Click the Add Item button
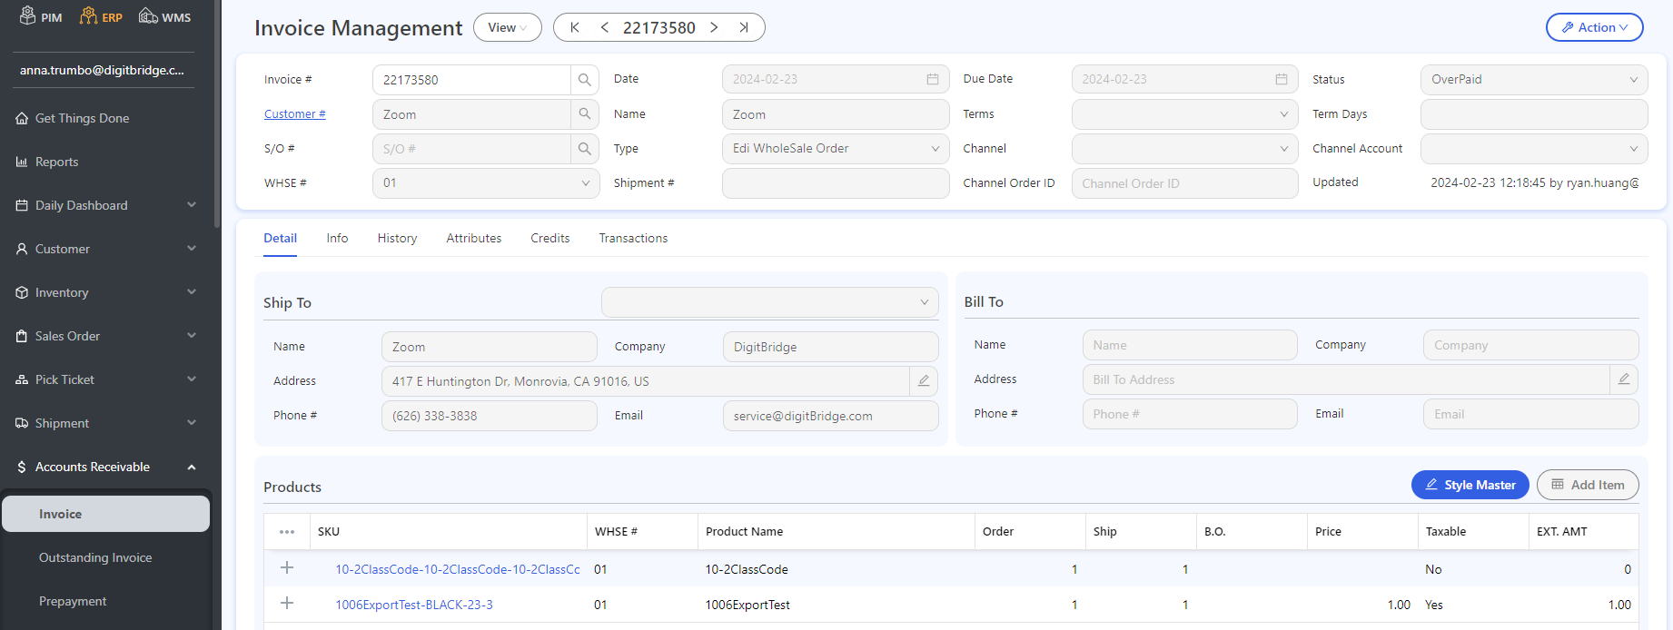The width and height of the screenshot is (1673, 630). (1588, 485)
